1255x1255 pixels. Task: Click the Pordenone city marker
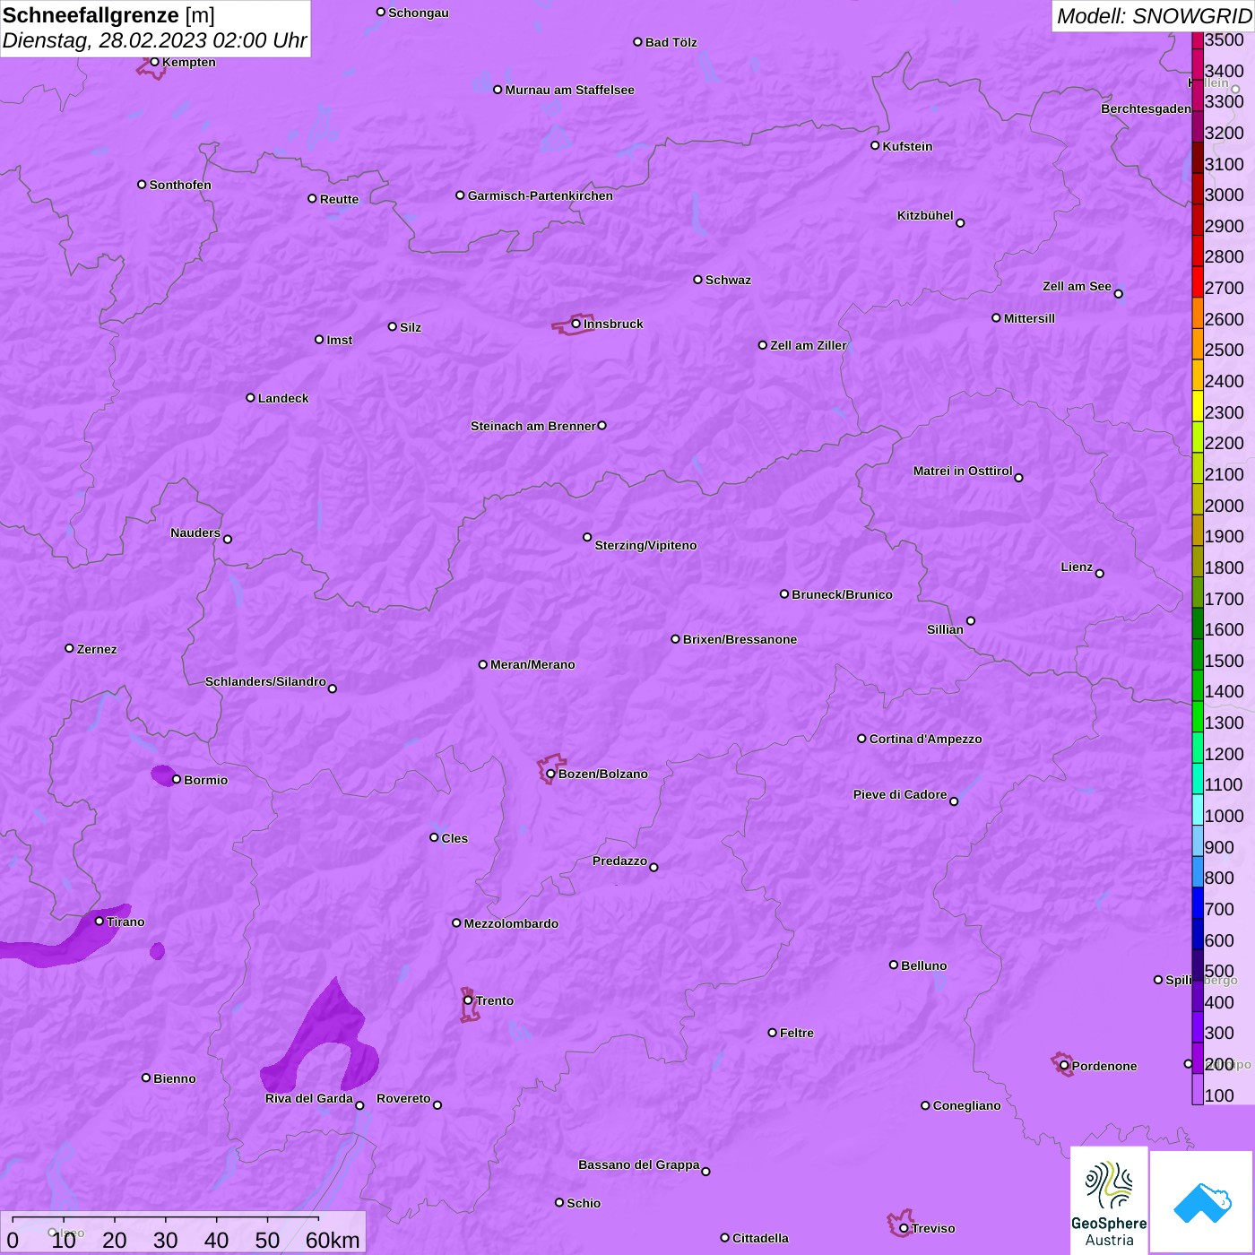pyautogui.click(x=1064, y=1066)
